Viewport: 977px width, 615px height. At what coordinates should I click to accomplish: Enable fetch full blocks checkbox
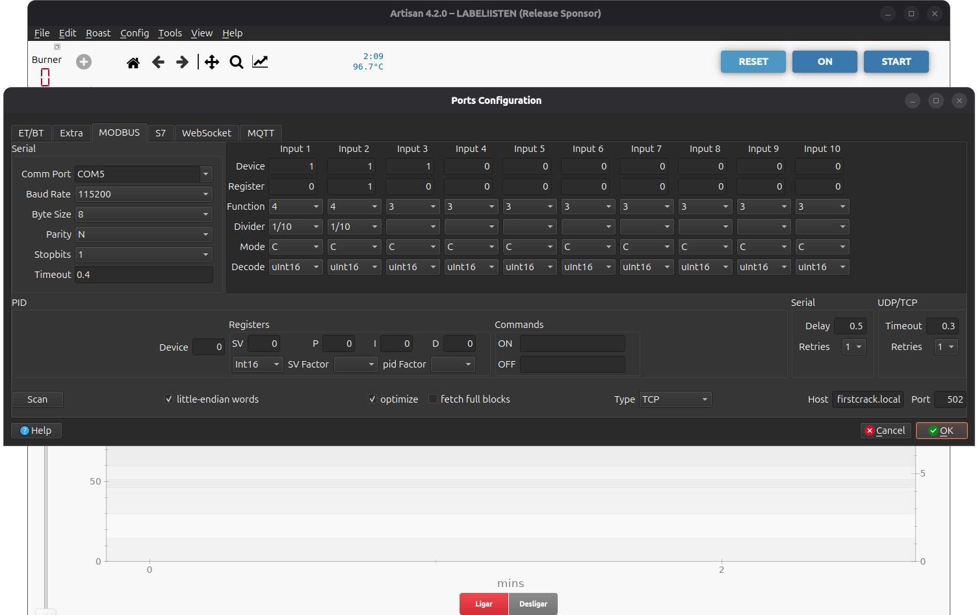[433, 399]
